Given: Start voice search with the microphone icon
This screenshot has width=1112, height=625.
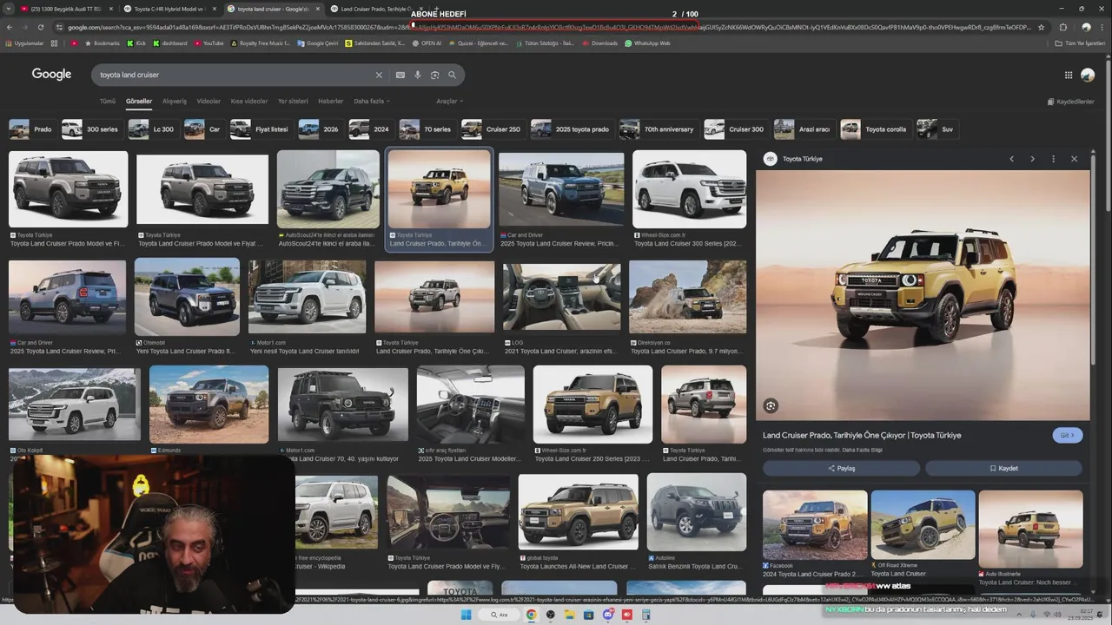Looking at the screenshot, I should pos(418,75).
